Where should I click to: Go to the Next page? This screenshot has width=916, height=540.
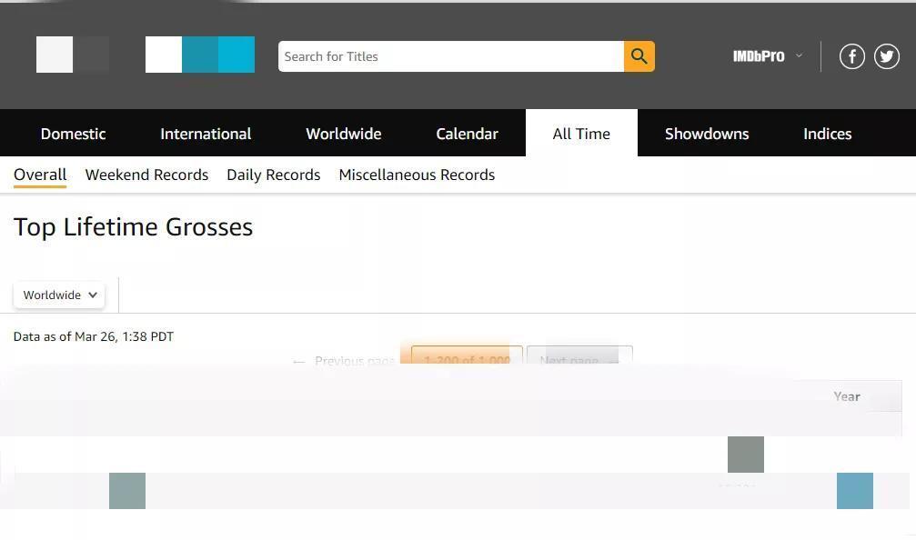point(579,359)
